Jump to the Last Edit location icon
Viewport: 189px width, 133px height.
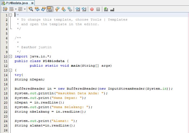point(5,9)
